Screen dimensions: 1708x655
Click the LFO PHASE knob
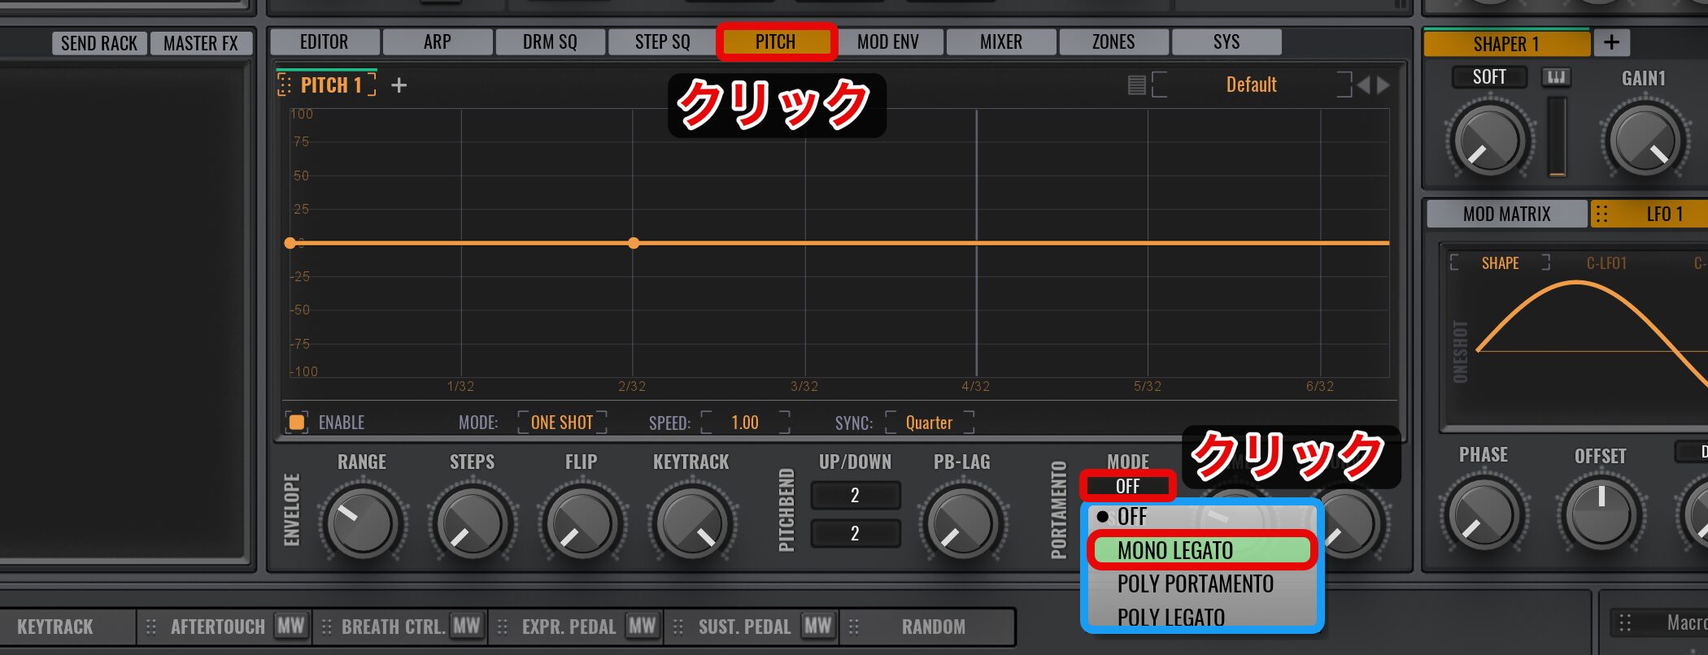tap(1484, 514)
